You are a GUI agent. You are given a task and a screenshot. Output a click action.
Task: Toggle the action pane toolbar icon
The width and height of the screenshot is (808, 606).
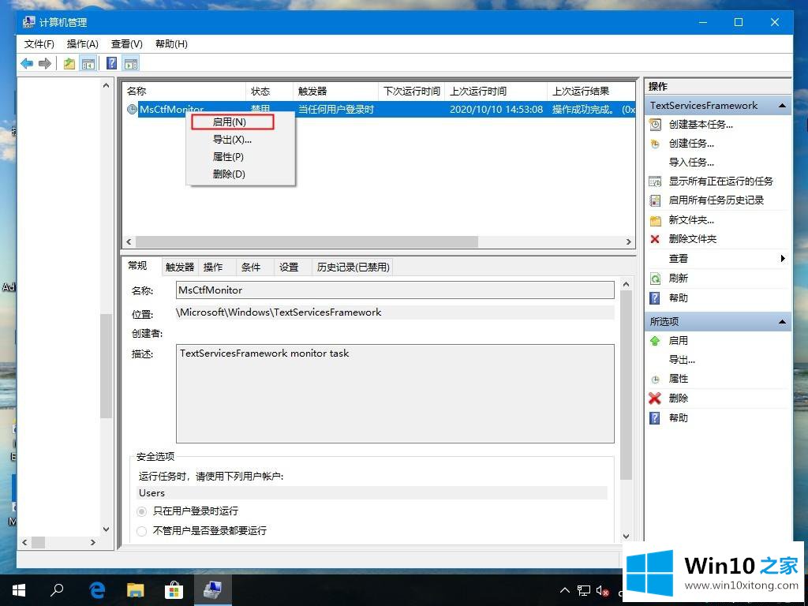(x=131, y=63)
